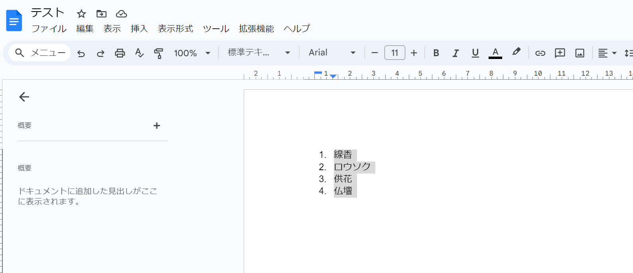Toggle italic formatting

[456, 53]
